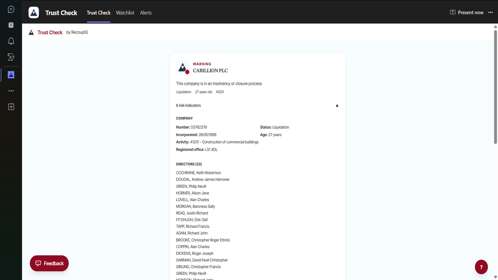Open the Feedback button

click(x=49, y=263)
